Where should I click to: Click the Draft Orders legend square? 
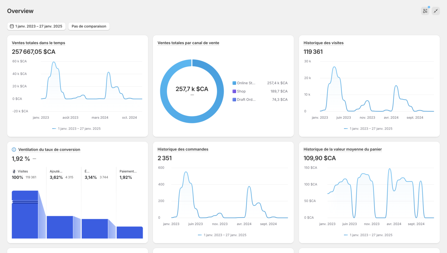click(x=234, y=100)
